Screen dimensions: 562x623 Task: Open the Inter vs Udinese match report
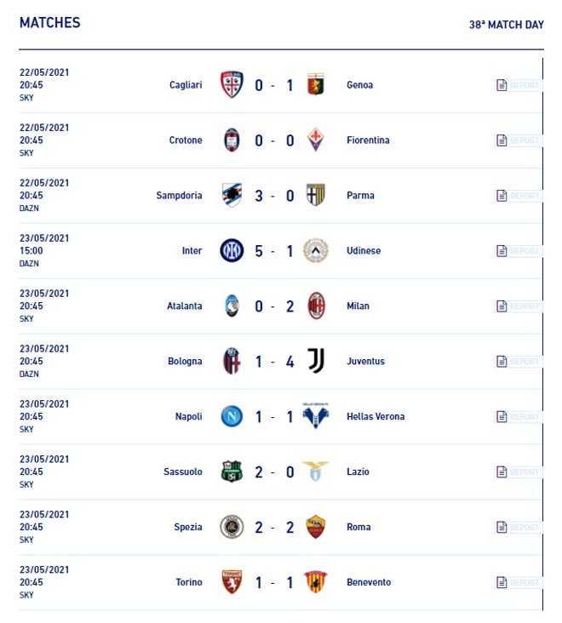519,251
